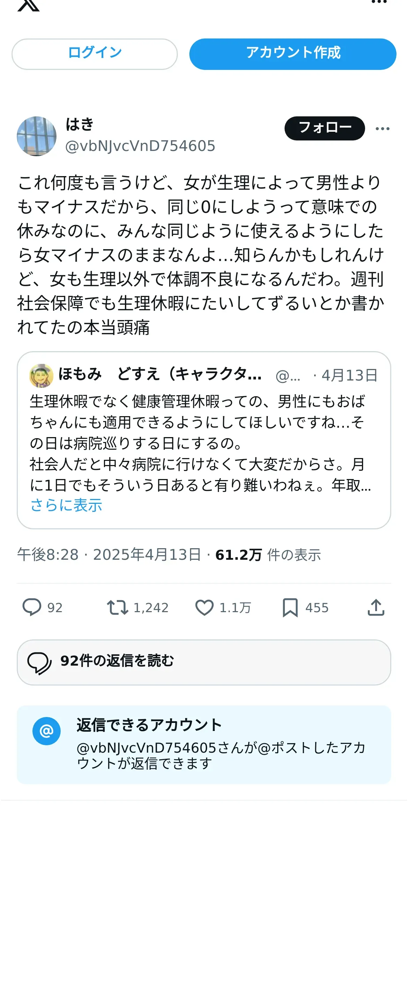Open はき's profile avatar
The width and height of the screenshot is (408, 1000).
[x=37, y=136]
